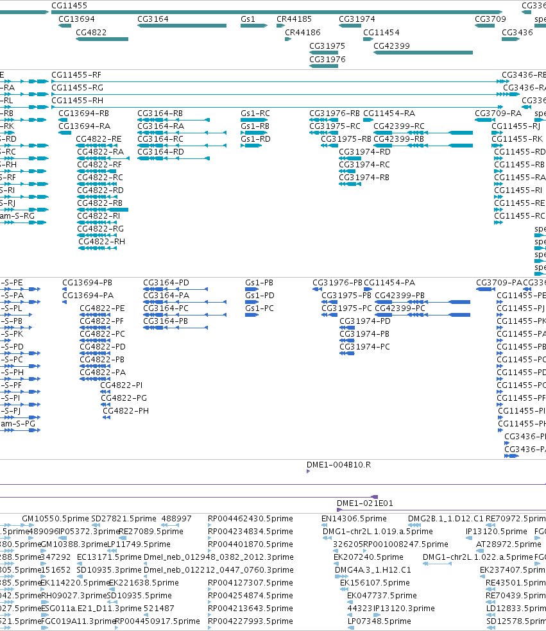Click protein CG4822-PE
Screen dimensions: 546x631
point(102,308)
